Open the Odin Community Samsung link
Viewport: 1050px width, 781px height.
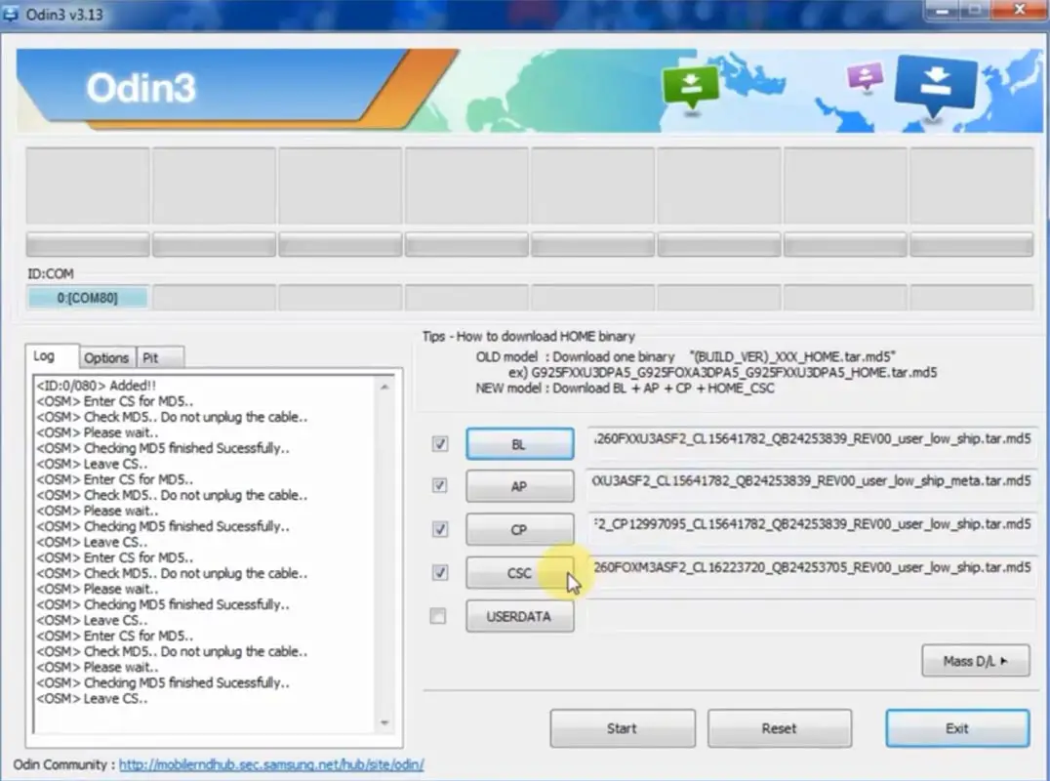click(271, 764)
